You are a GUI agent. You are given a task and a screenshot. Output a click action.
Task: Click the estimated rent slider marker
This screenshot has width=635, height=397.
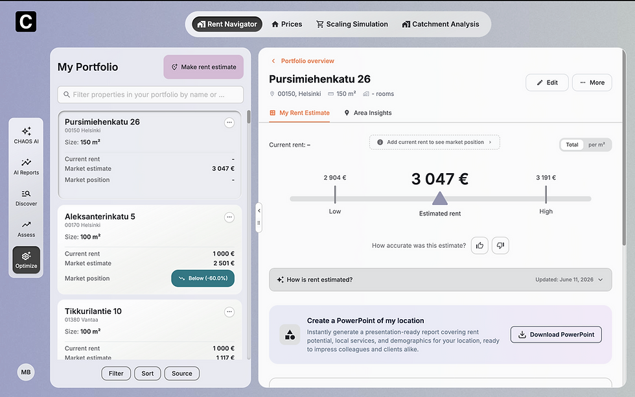[x=439, y=198]
